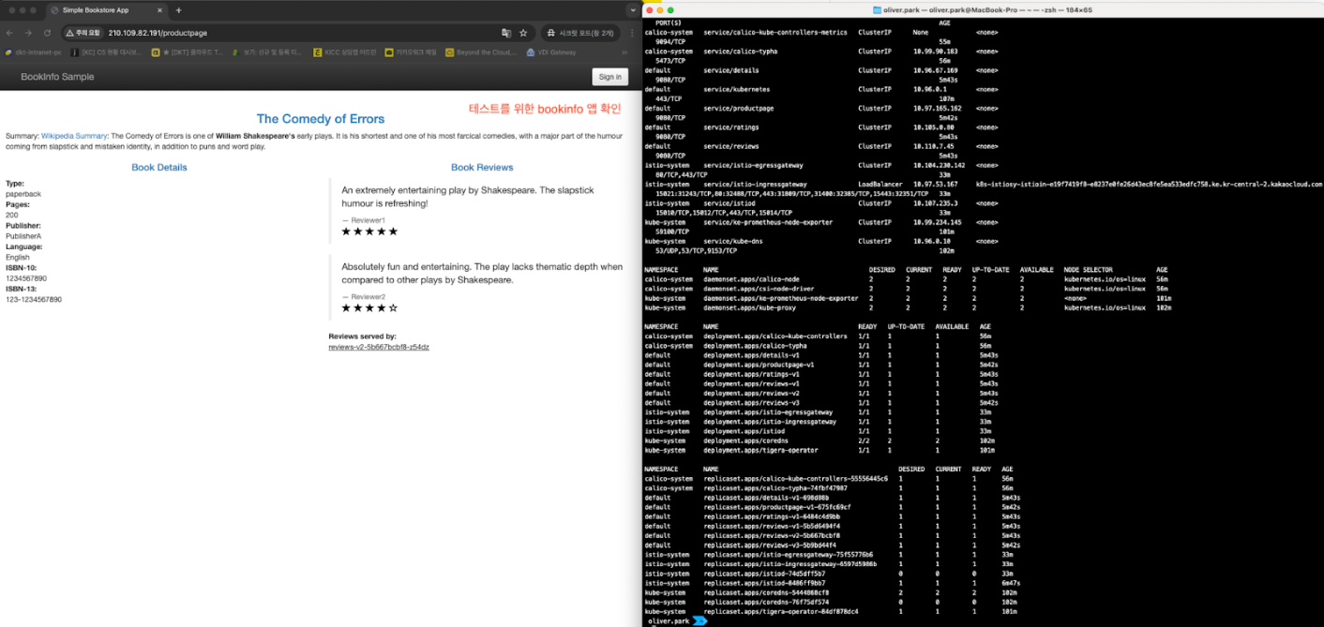This screenshot has width=1324, height=627.
Task: Open the 보기: 신규 및 등록 bookmark
Action: pyautogui.click(x=266, y=52)
